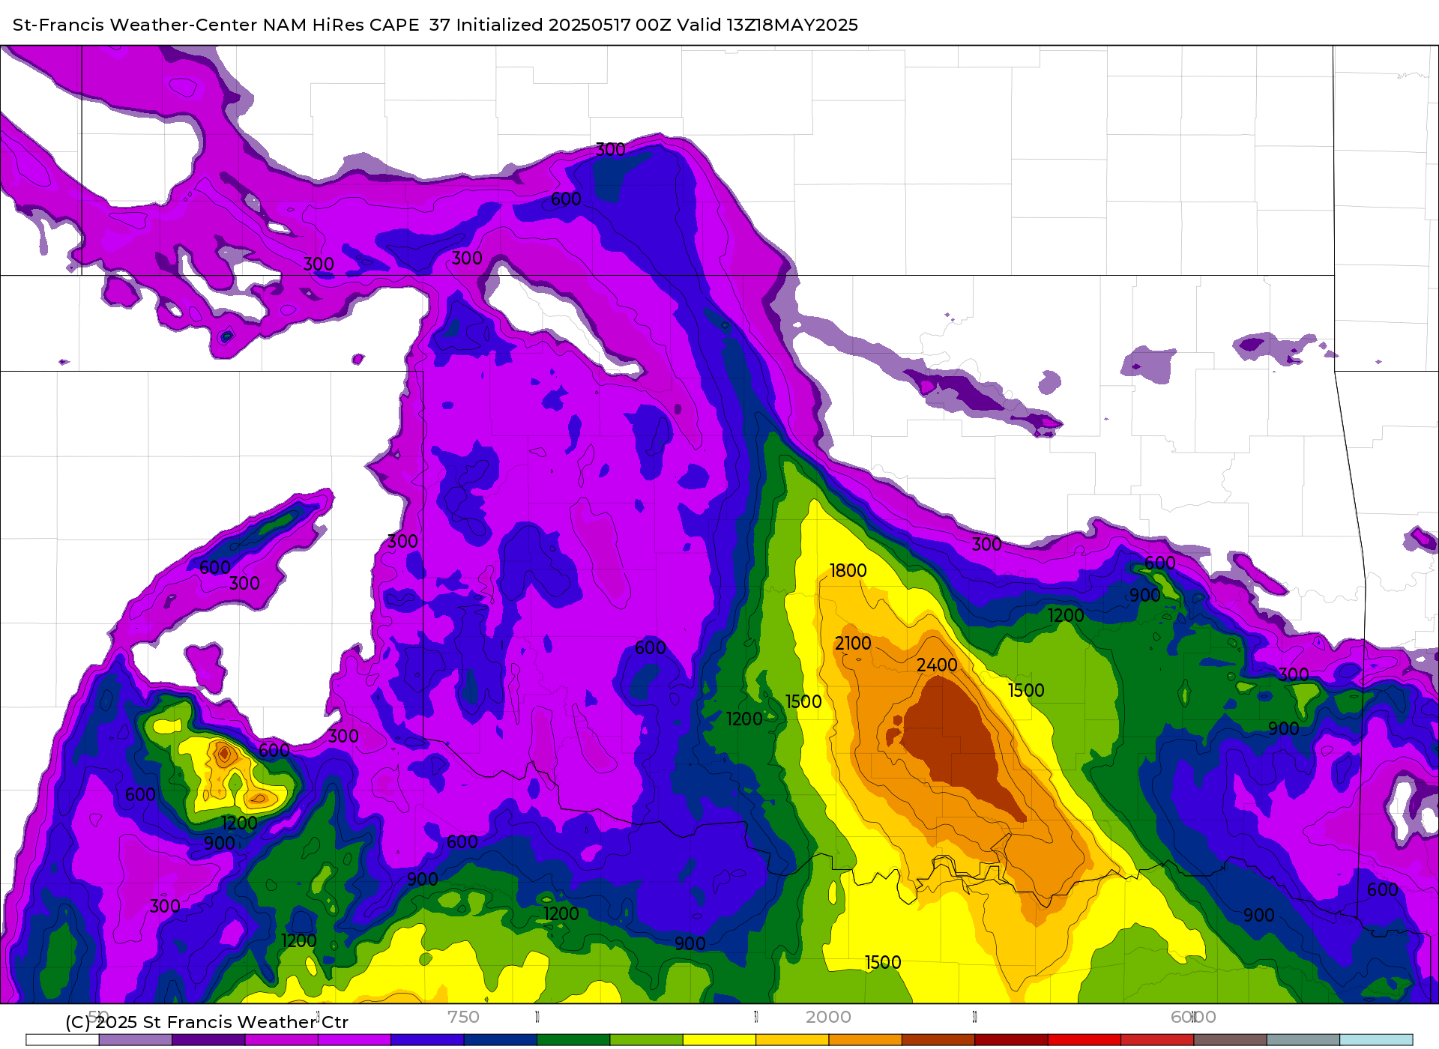
Task: Click the dark green legend swatch
Action: tap(573, 1040)
